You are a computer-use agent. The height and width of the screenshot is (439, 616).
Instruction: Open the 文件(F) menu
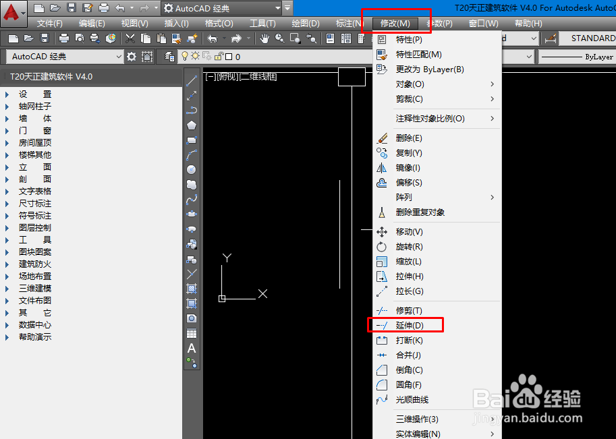(49, 24)
